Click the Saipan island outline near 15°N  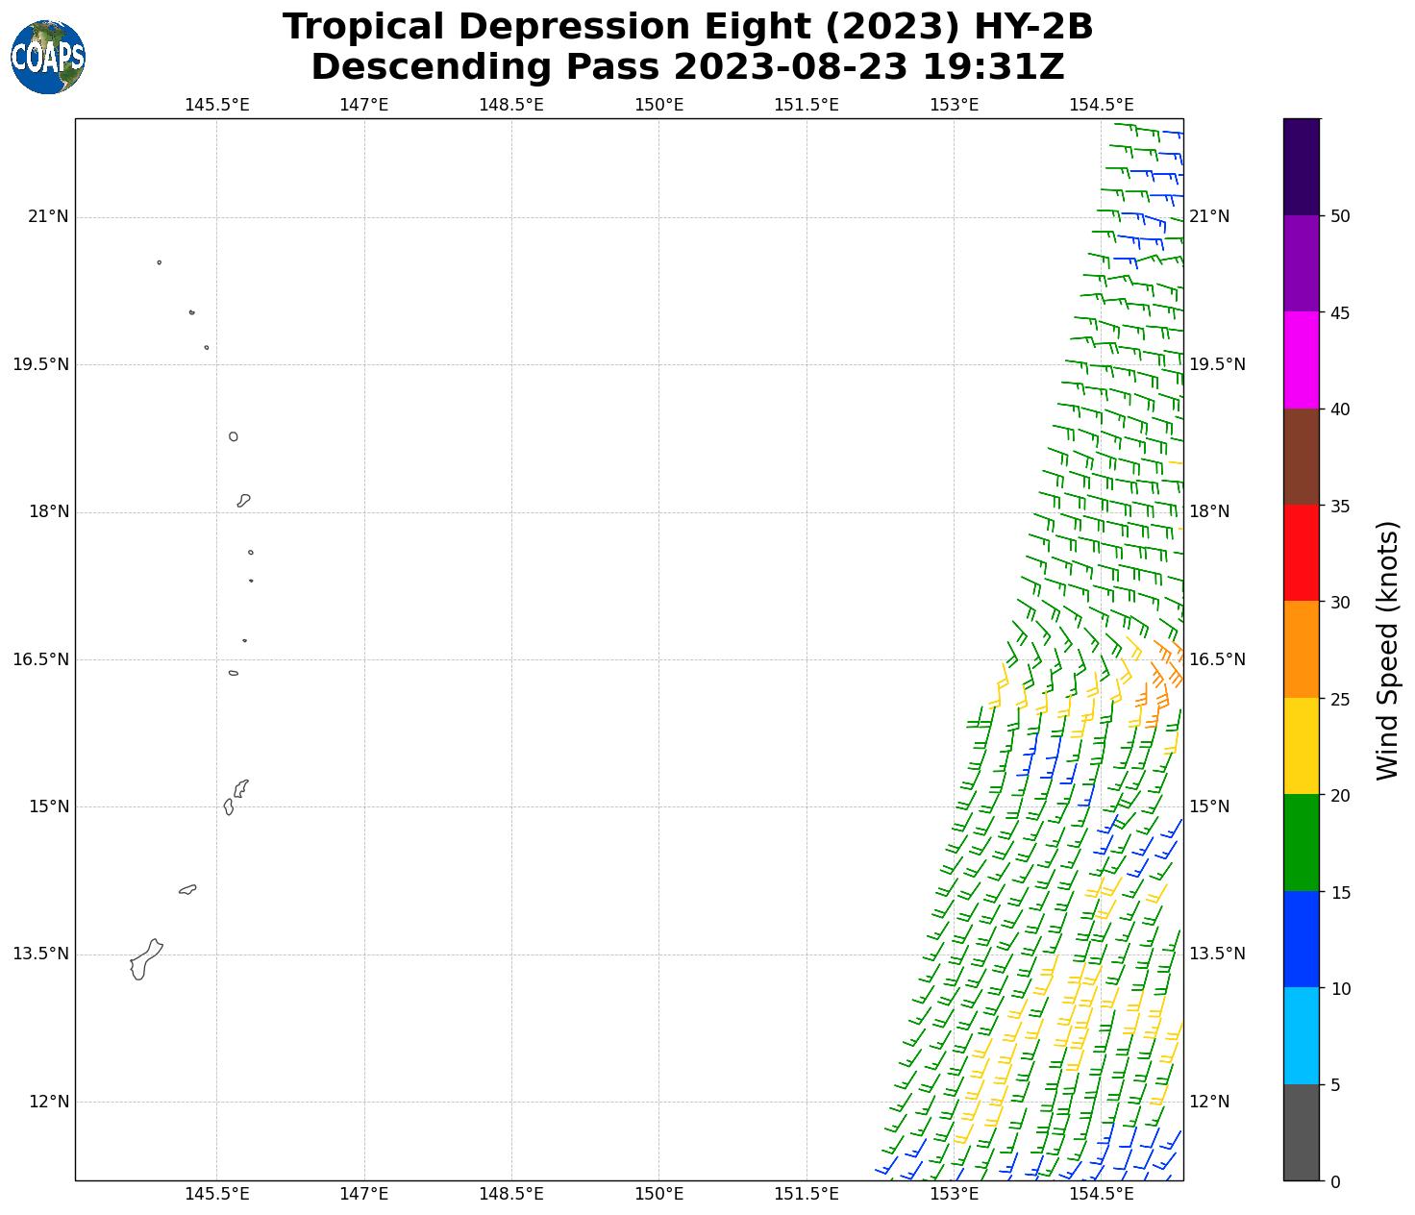241,788
